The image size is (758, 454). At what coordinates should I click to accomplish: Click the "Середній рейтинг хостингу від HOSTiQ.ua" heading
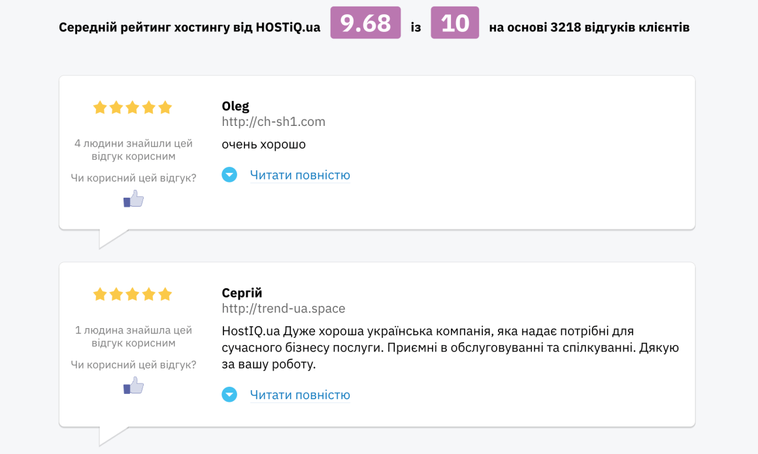tap(189, 27)
